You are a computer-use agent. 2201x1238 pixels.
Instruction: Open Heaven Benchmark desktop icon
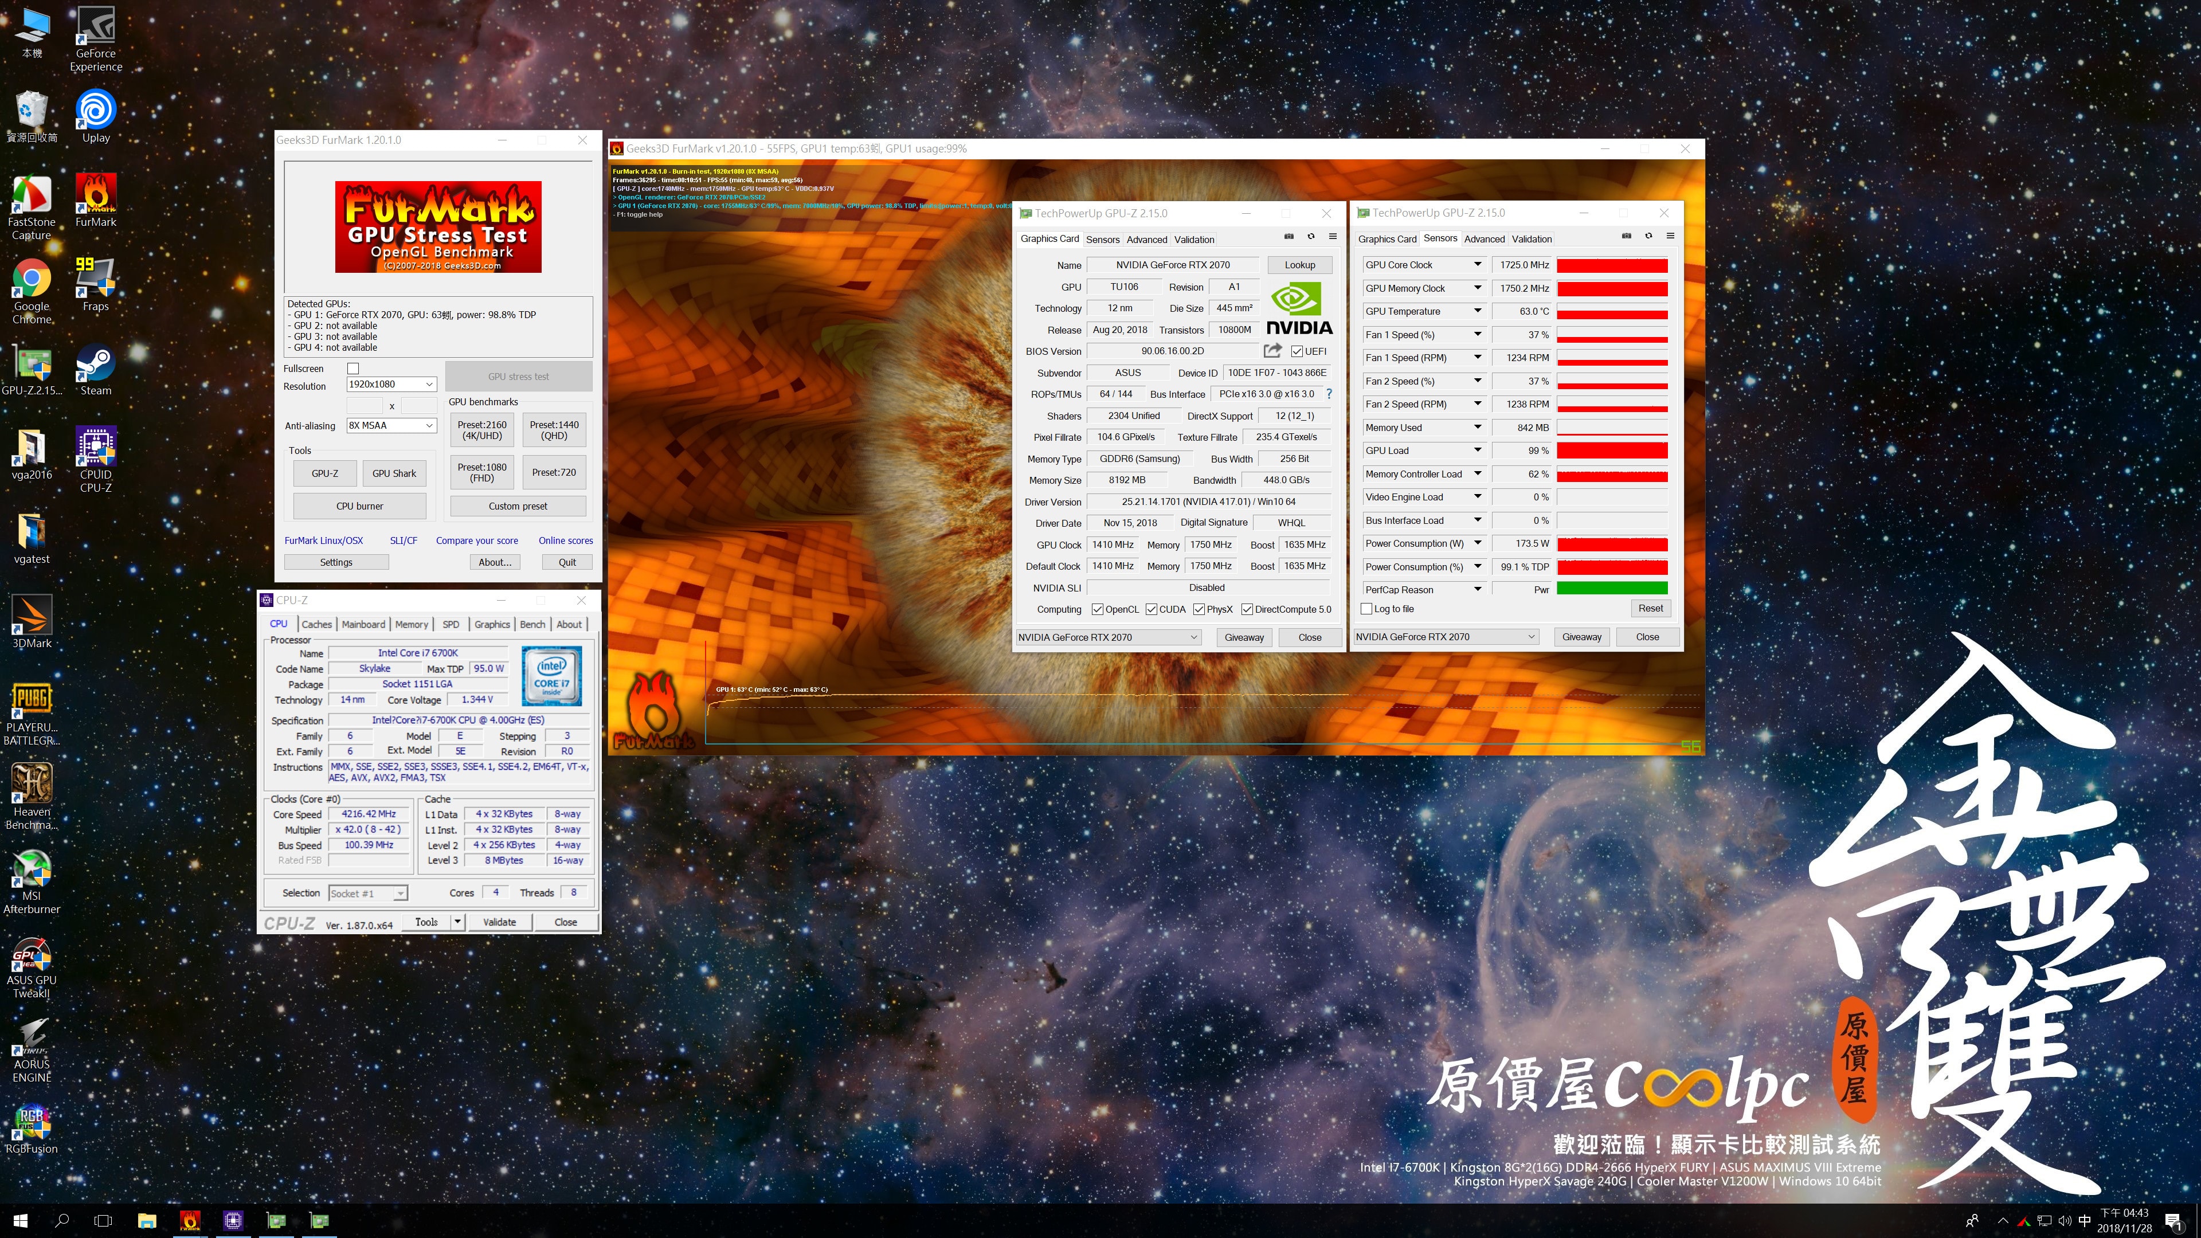coord(32,797)
